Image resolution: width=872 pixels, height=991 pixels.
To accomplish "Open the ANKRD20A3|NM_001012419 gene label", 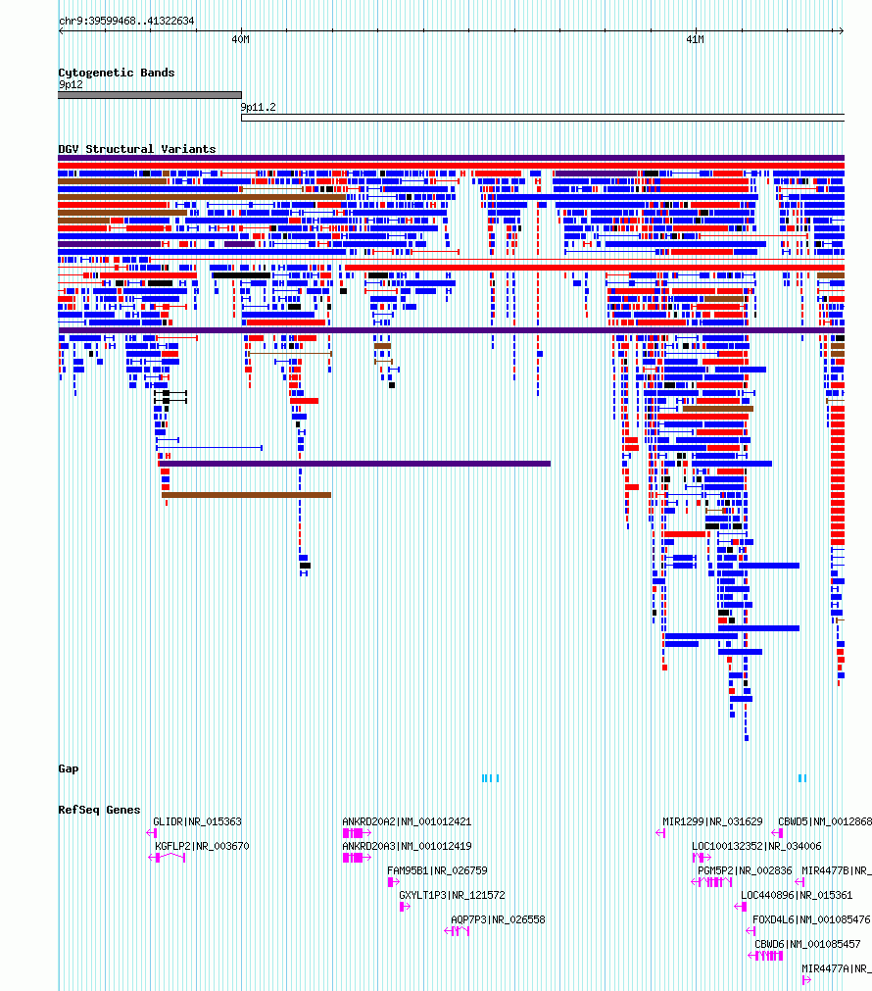I will (407, 846).
